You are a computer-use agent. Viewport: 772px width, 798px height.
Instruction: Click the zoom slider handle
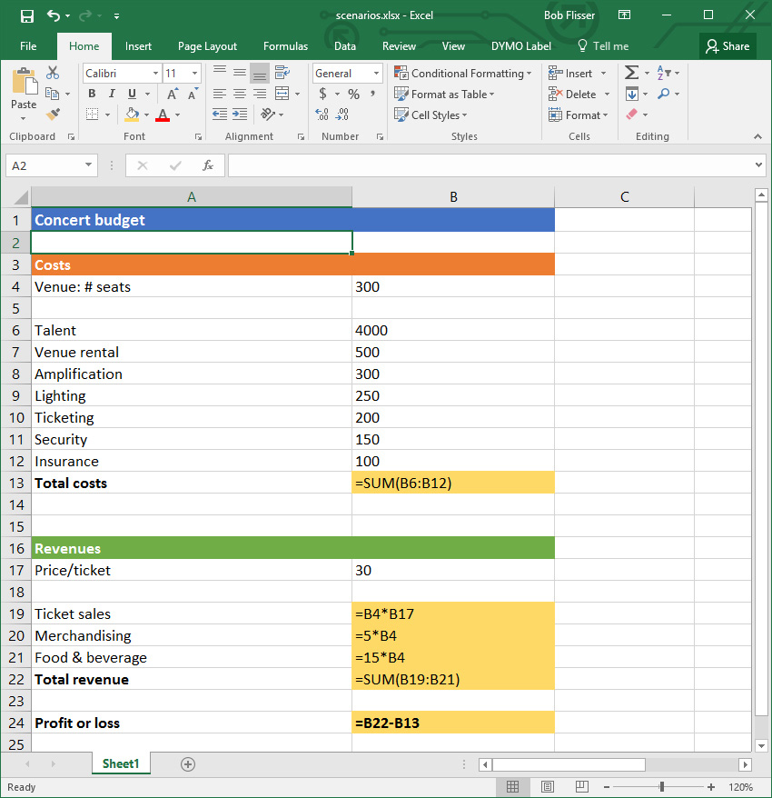click(661, 787)
